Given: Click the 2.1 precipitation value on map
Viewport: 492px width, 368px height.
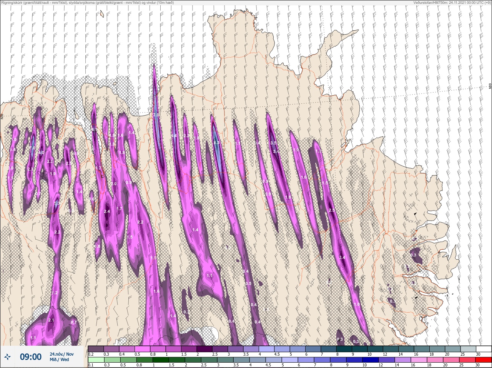Looking at the screenshot, I should (51, 320).
